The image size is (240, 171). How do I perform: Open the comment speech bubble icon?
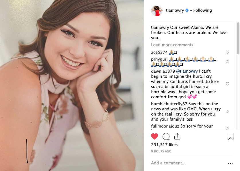(x=166, y=136)
